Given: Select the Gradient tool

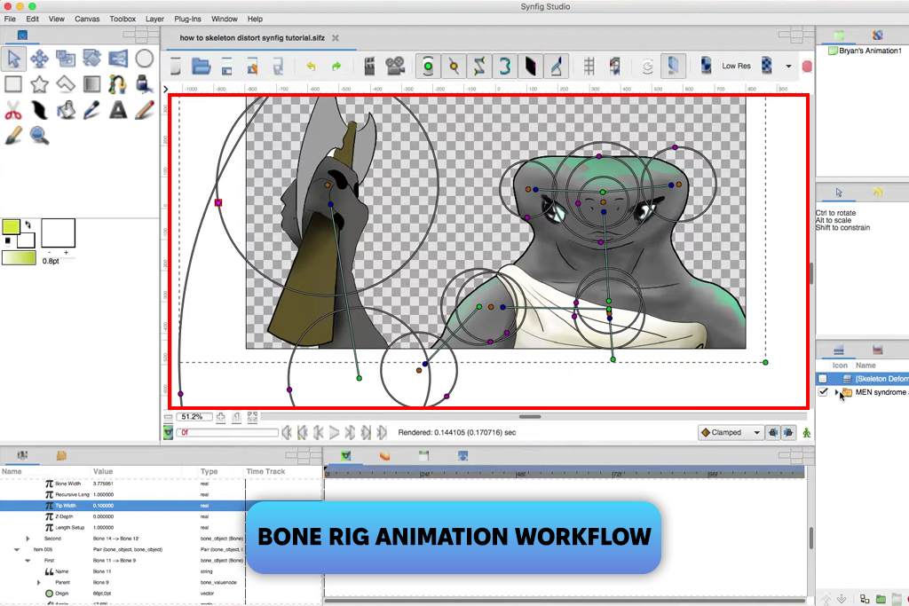Looking at the screenshot, I should coord(91,84).
